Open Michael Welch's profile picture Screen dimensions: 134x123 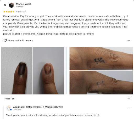[x=12, y=5]
